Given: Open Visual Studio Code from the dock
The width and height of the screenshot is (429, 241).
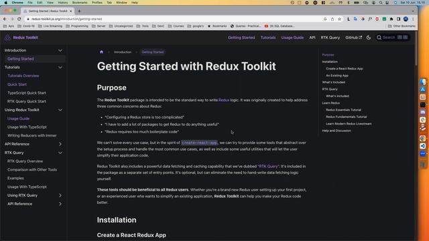Looking at the screenshot, I should click(423, 146).
